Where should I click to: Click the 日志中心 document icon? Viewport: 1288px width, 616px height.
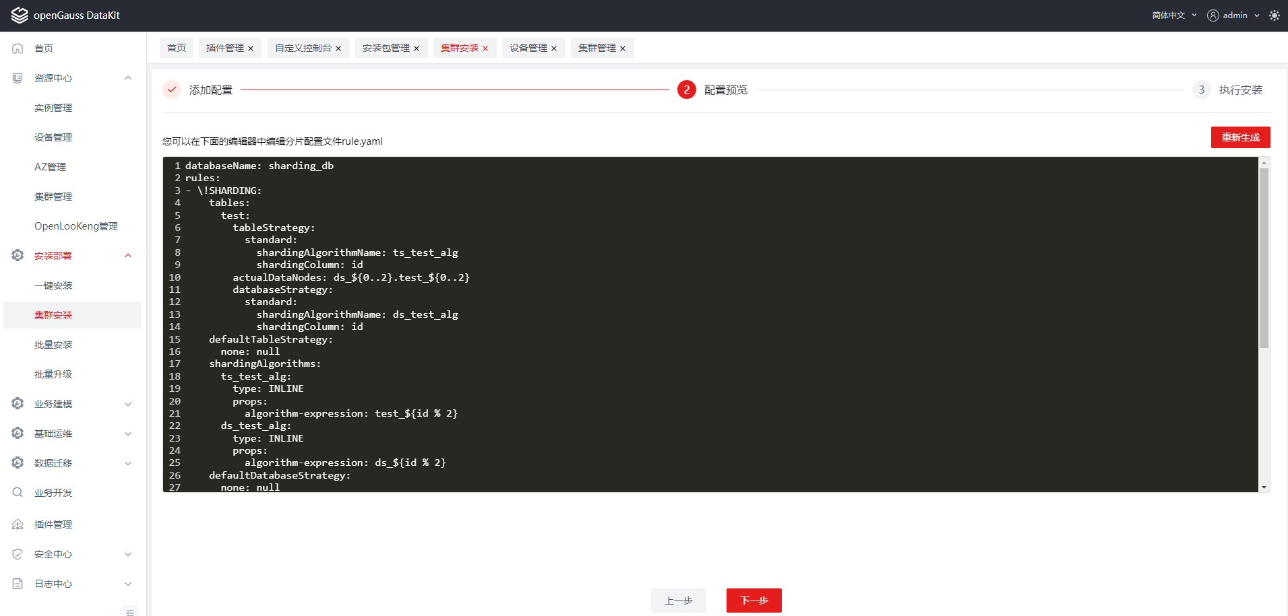click(x=18, y=584)
